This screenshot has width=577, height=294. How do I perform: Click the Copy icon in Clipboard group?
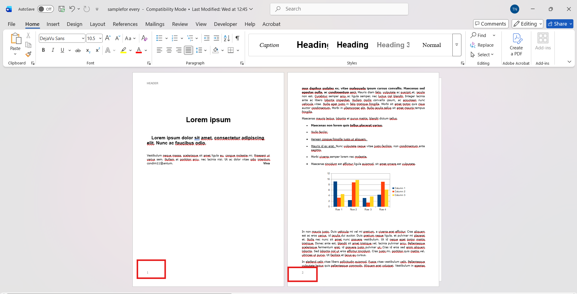coord(28,45)
